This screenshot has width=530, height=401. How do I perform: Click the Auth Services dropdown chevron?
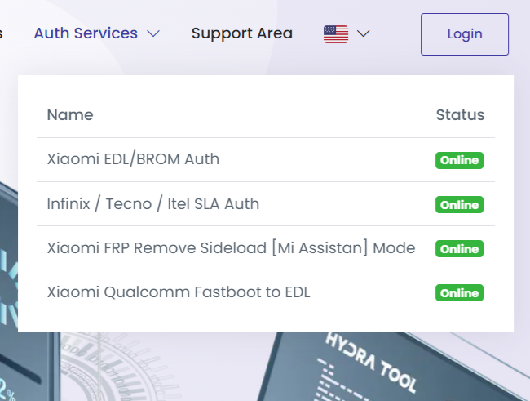pyautogui.click(x=153, y=34)
